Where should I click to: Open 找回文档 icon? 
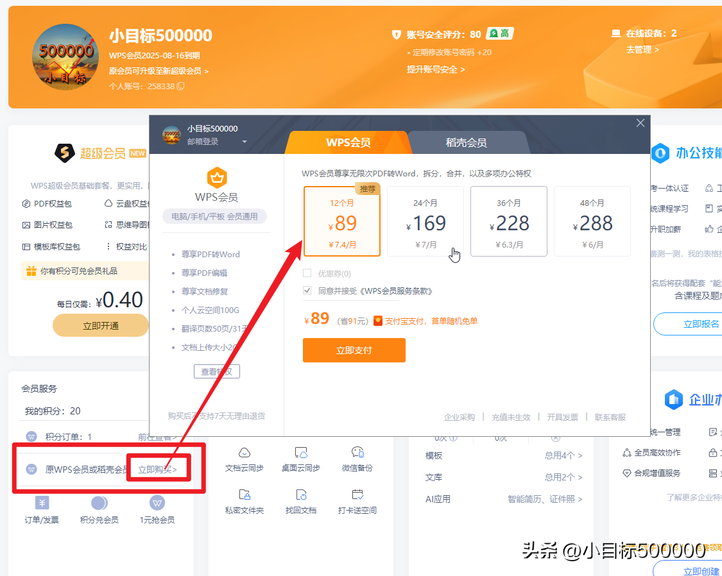click(x=301, y=495)
